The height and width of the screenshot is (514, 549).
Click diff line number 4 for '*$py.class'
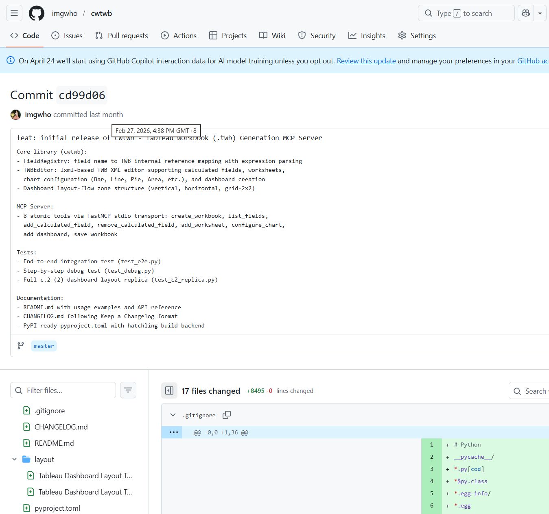[x=432, y=481]
